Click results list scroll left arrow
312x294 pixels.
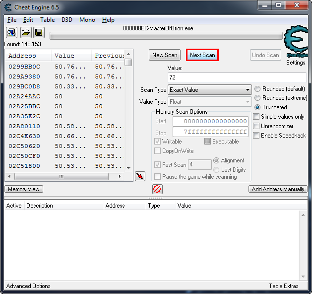pos(9,176)
